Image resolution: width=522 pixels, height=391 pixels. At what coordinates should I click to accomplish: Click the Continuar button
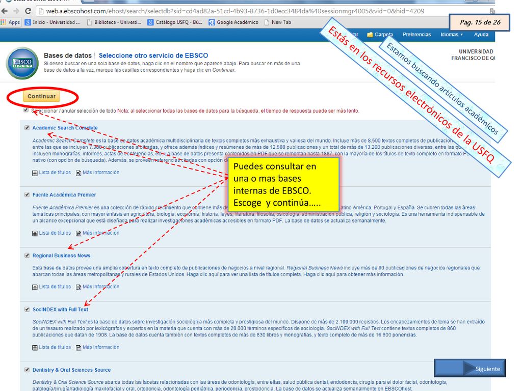pos(41,96)
